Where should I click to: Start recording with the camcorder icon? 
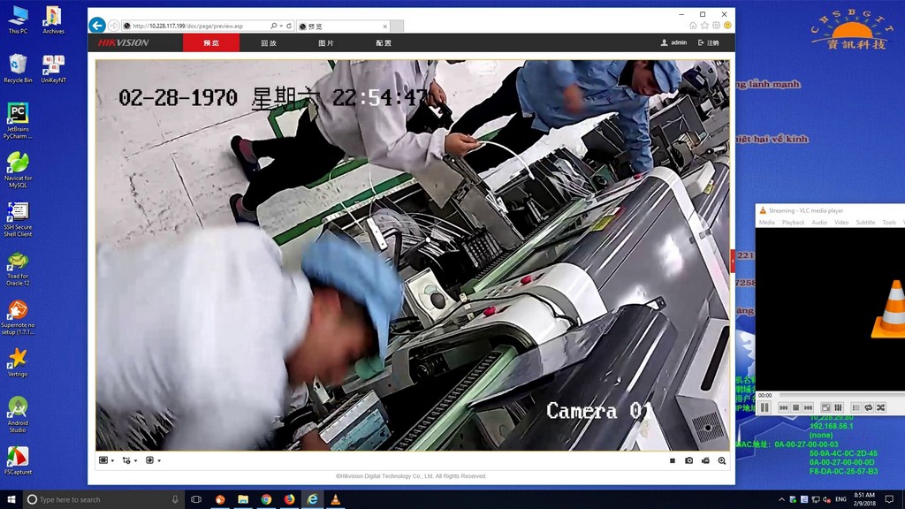point(705,460)
